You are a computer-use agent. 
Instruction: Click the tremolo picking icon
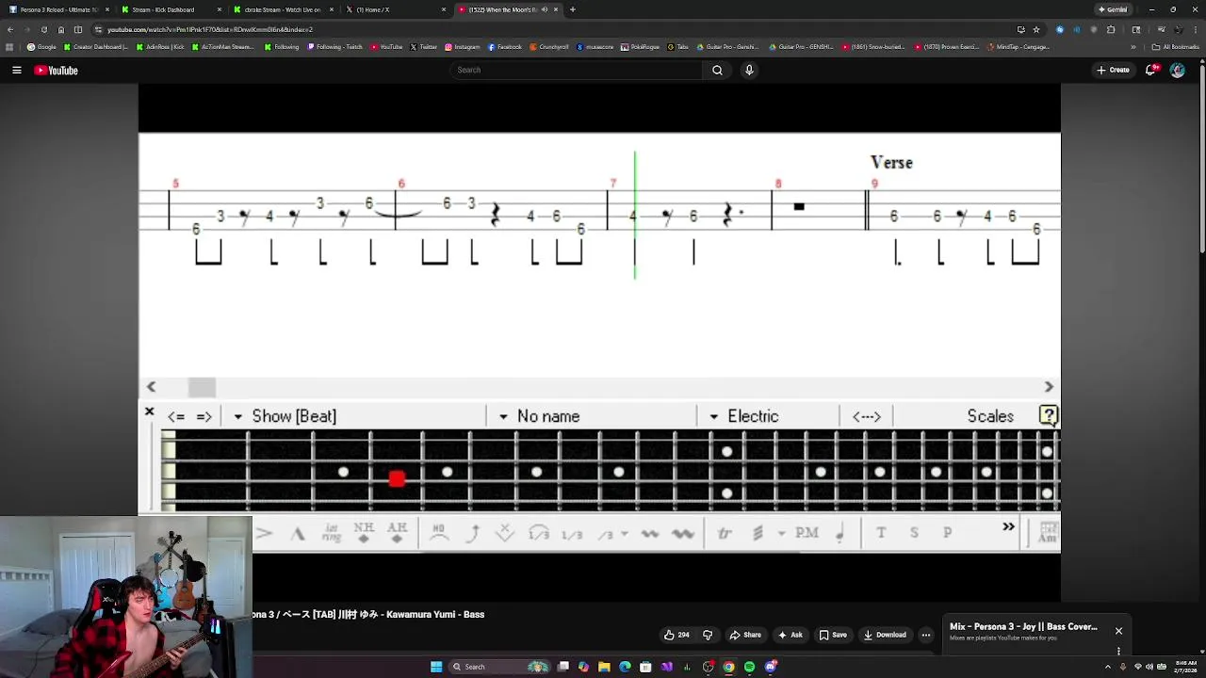tap(758, 533)
